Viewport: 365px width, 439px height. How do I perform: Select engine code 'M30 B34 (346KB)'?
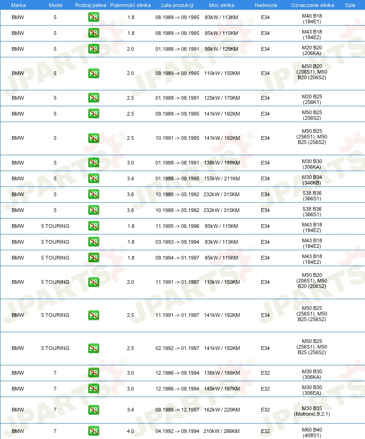coord(312,180)
